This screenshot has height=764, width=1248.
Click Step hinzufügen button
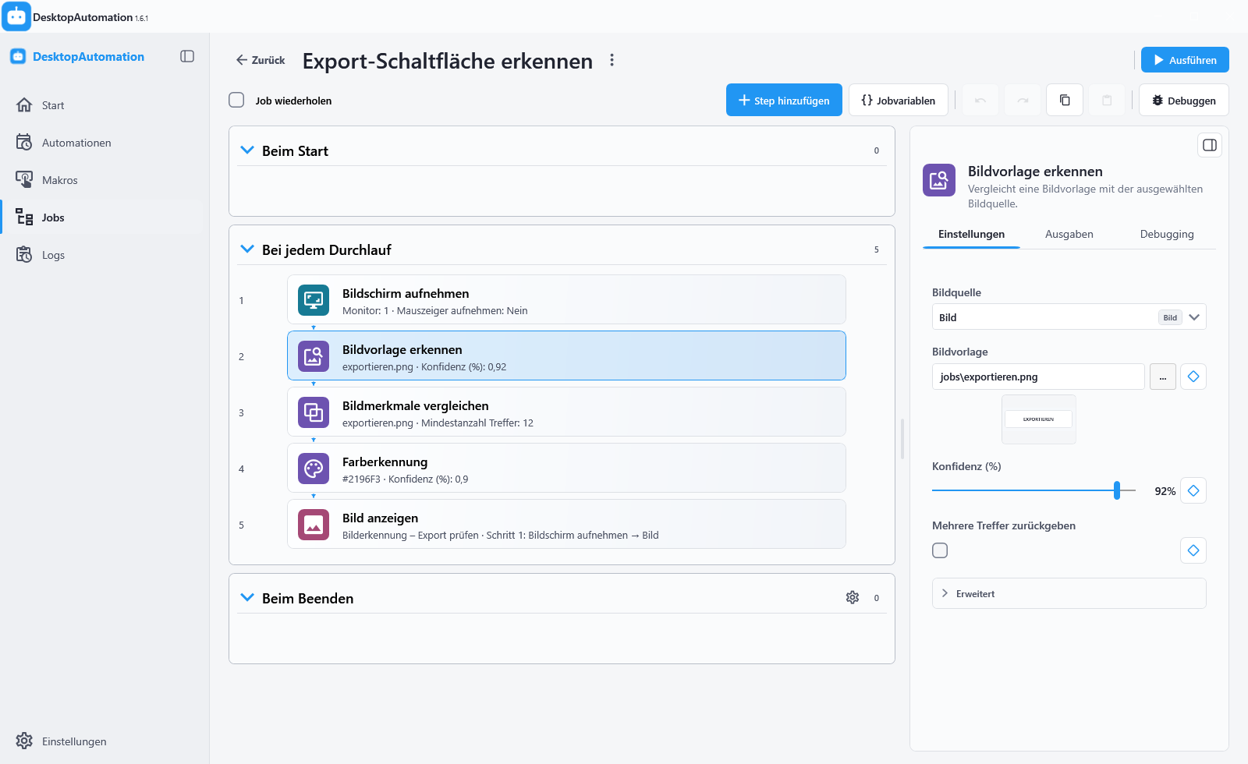(784, 100)
